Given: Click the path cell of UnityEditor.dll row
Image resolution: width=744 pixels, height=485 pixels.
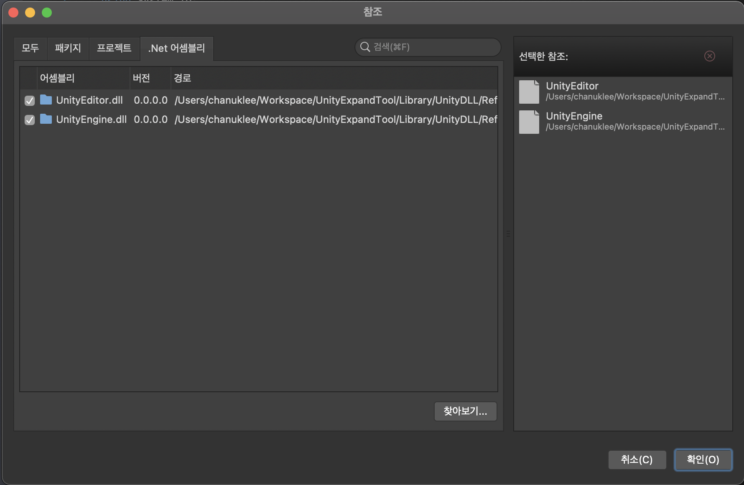Looking at the screenshot, I should (336, 100).
